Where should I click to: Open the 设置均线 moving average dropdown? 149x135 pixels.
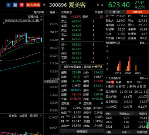35,17
